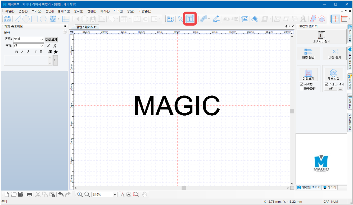Decrease font size with the smaller A
This screenshot has height=205, width=353.
pos(49,46)
